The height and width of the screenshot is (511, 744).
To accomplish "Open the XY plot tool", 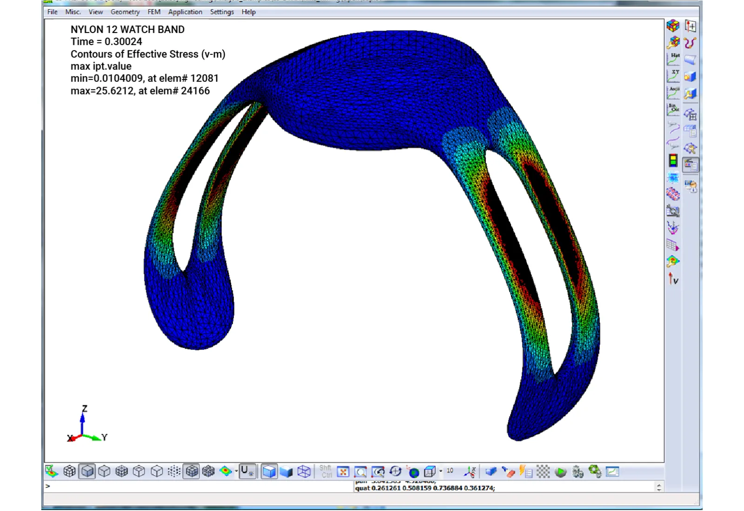I will (673, 76).
